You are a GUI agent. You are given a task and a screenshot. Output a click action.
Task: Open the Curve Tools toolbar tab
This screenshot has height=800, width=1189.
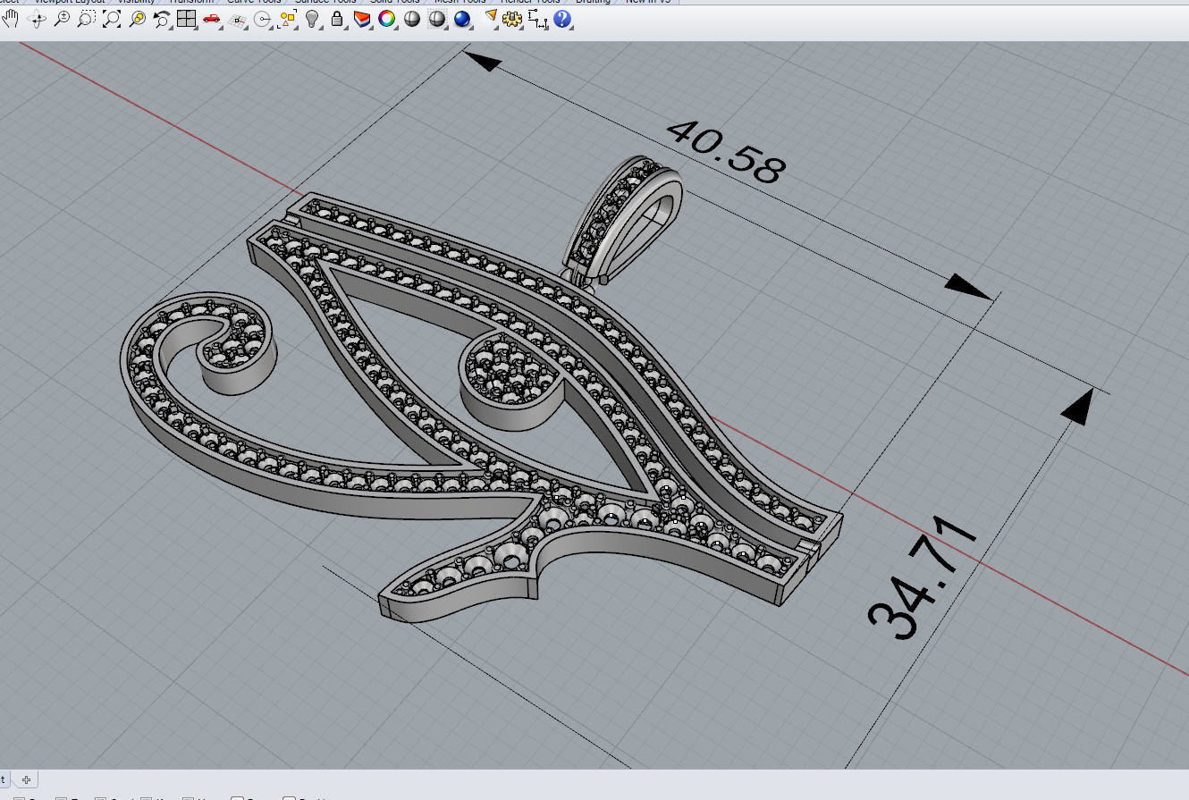(x=254, y=2)
